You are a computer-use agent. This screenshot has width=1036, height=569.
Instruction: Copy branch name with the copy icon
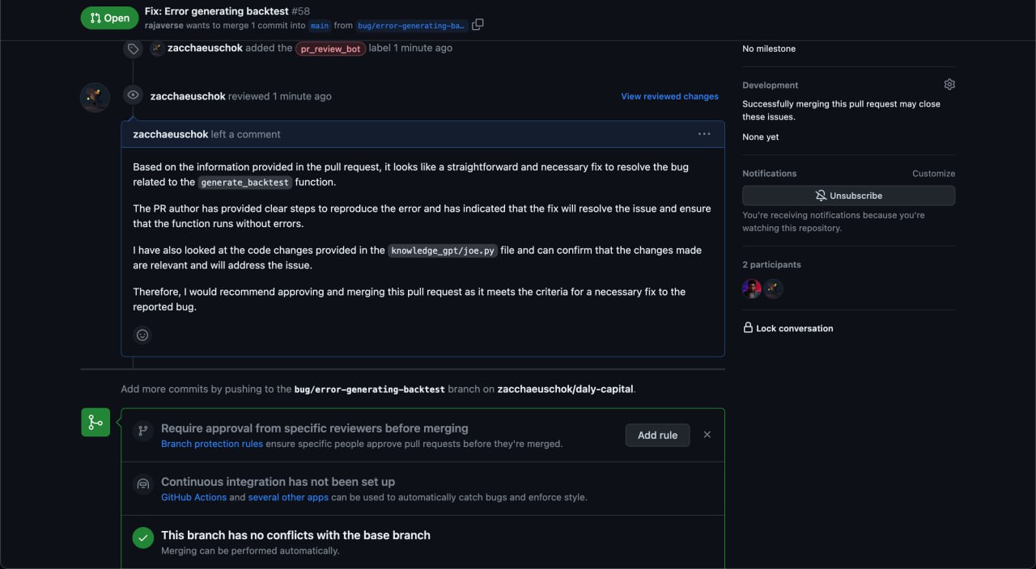(x=478, y=25)
